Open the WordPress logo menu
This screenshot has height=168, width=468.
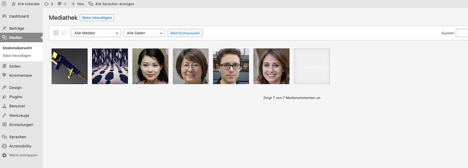pos(4,4)
